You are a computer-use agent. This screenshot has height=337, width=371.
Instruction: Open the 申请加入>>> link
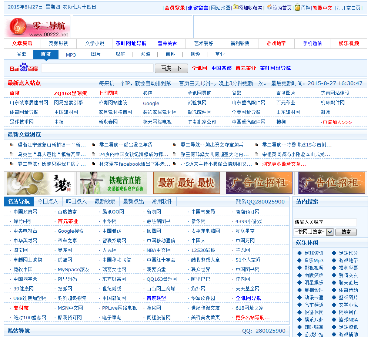pos(337,122)
